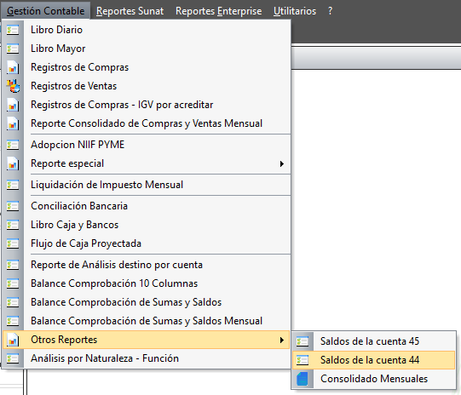The height and width of the screenshot is (395, 461).
Task: Click the Registros de Compras report icon
Action: pos(13,68)
